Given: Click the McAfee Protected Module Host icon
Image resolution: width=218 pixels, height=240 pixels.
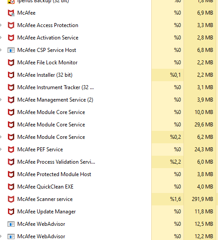Looking at the screenshot, I should (11, 174).
